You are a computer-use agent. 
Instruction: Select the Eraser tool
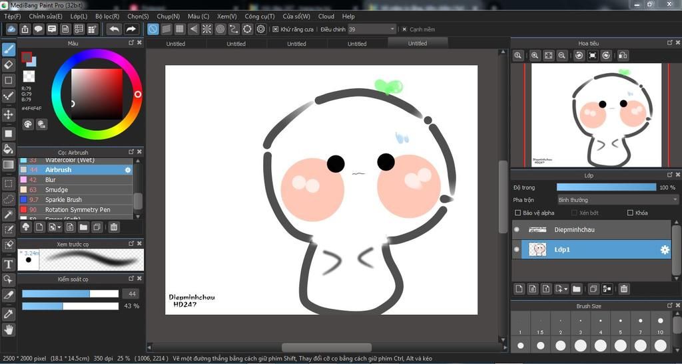(8, 65)
